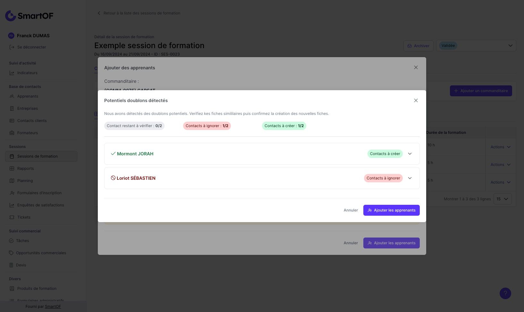The height and width of the screenshot is (312, 524).
Task: Open Tâches in the sidebar
Action: 22,241
